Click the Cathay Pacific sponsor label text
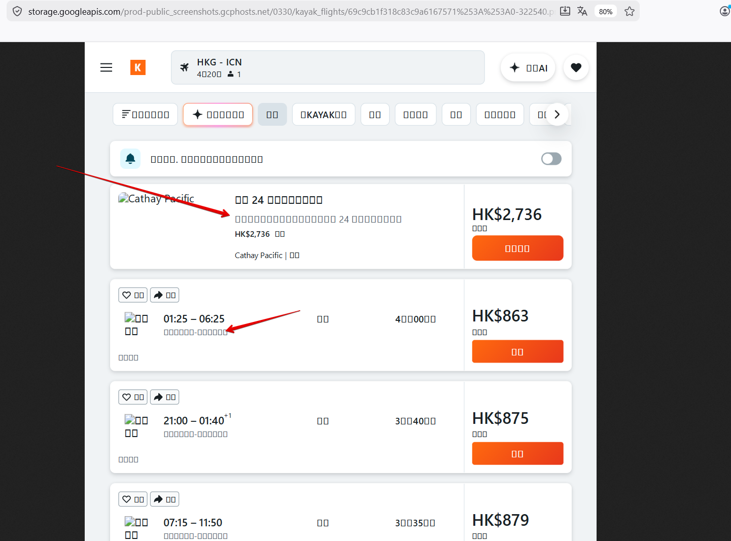731x541 pixels. pos(267,256)
